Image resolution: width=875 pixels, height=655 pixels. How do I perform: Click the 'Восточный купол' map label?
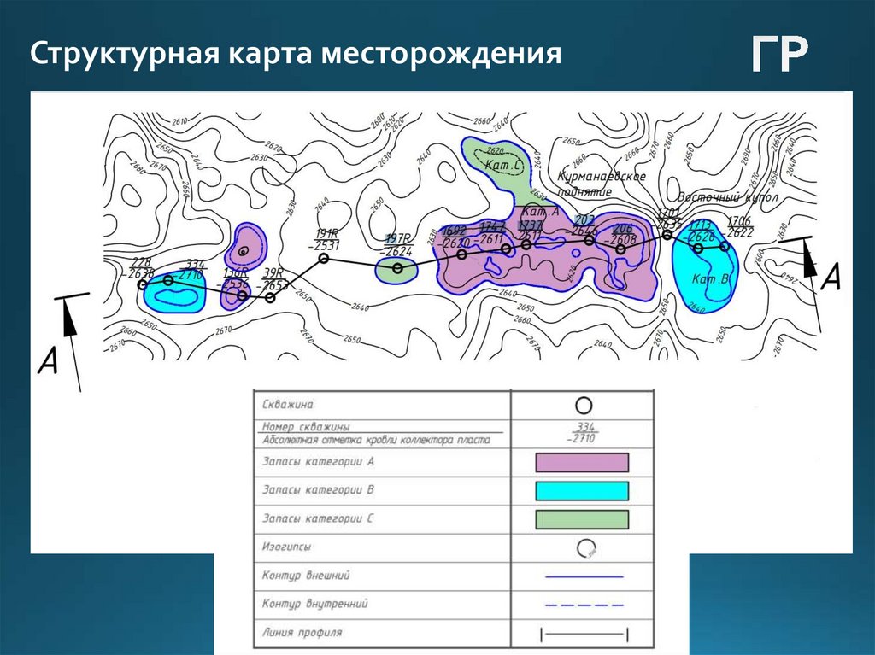[x=727, y=198]
